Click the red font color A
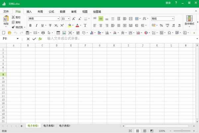The image size is (199, 133). click(x=77, y=25)
